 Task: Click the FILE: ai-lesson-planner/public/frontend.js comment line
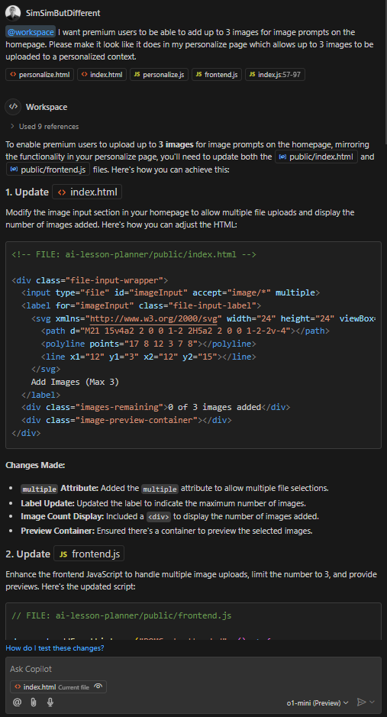coord(121,616)
